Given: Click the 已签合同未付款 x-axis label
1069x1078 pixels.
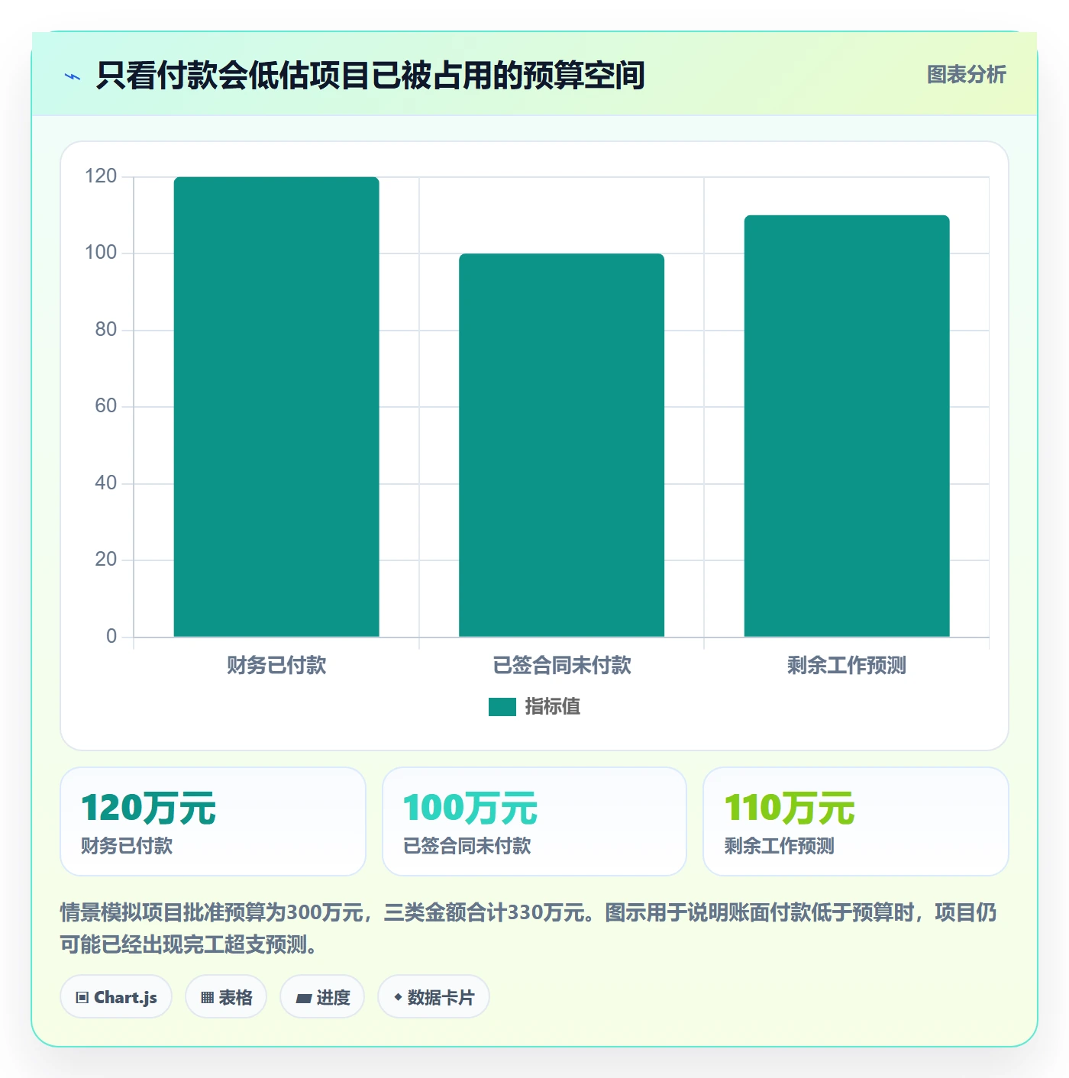Looking at the screenshot, I should pos(562,665).
